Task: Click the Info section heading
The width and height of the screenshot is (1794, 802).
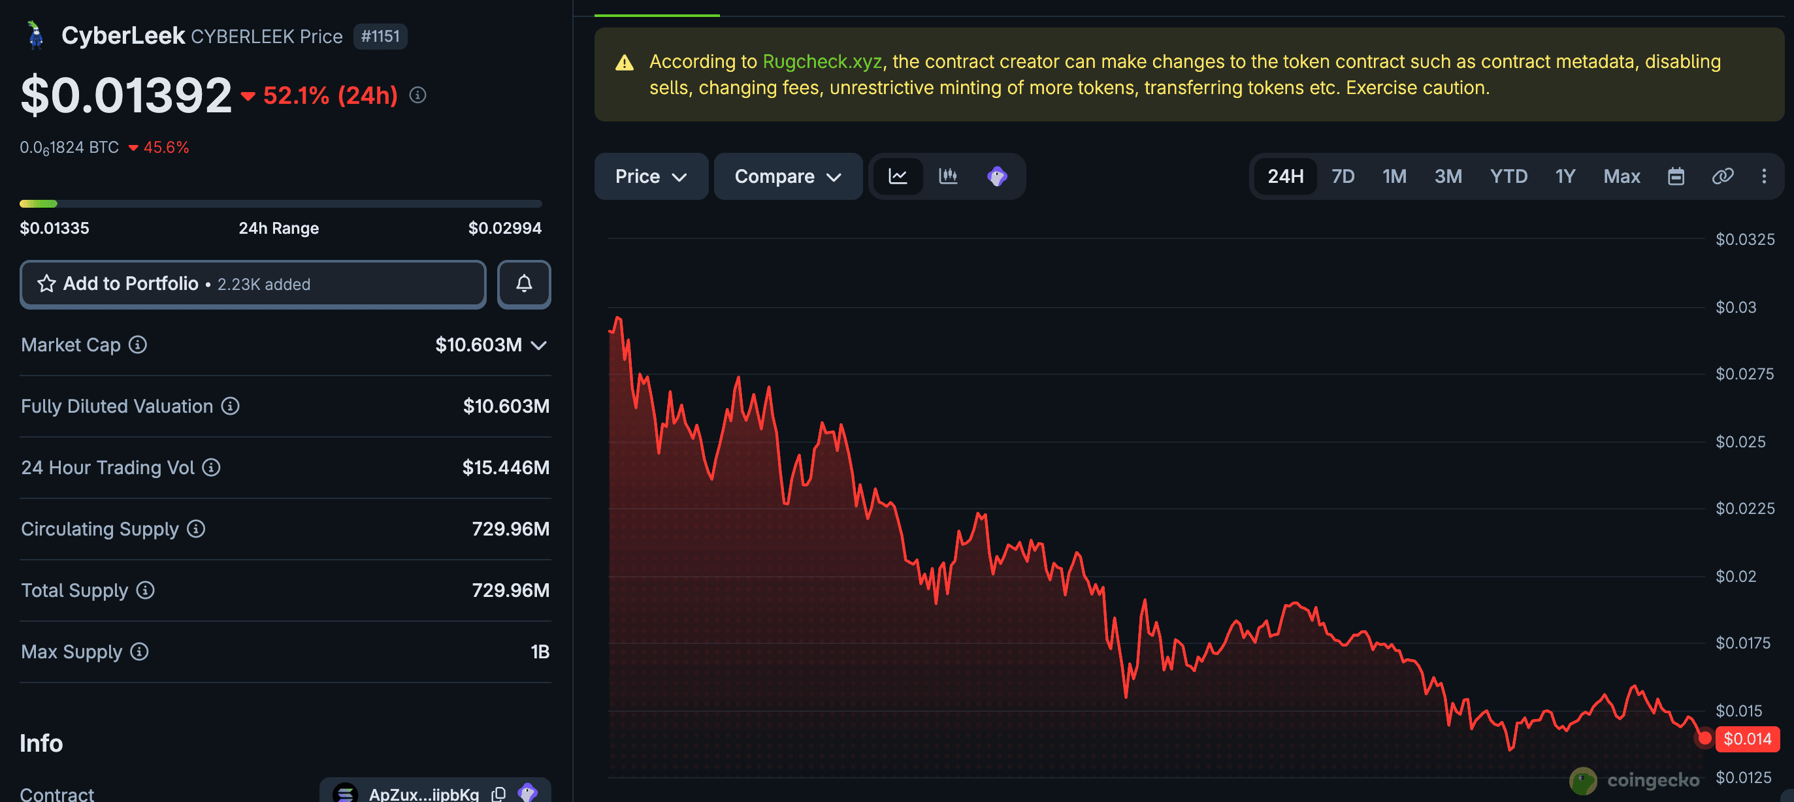Action: (x=41, y=743)
